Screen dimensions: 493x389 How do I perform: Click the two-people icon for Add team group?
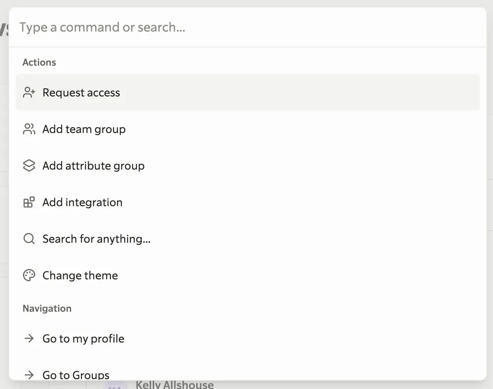point(29,129)
